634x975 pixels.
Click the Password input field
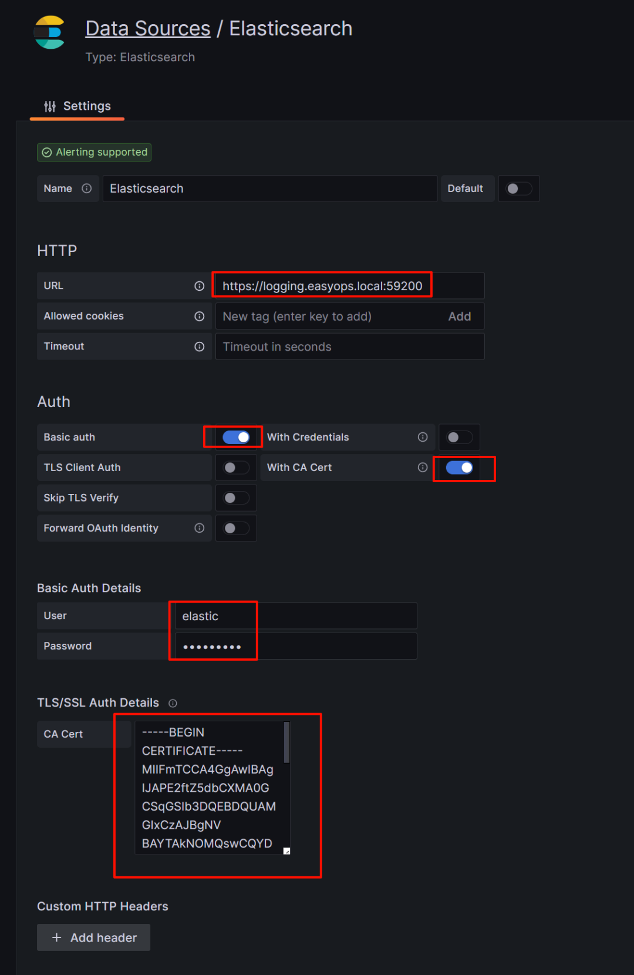(x=296, y=647)
